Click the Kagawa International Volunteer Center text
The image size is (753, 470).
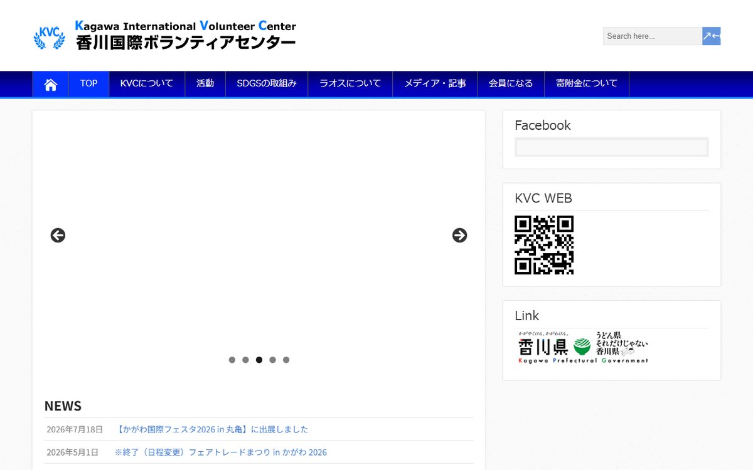pyautogui.click(x=186, y=26)
